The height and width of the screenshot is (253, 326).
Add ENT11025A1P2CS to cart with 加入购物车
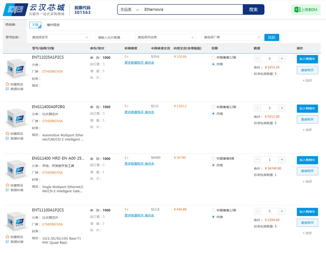(x=307, y=59)
